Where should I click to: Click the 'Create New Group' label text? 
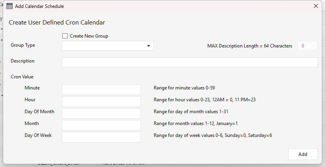89,36
